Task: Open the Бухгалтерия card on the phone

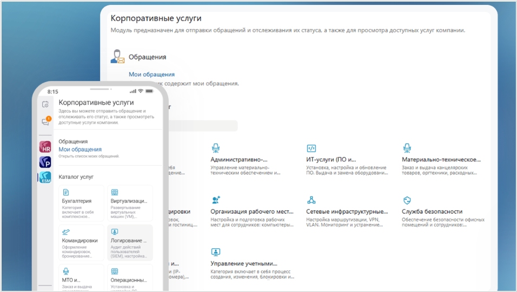Action: [81, 203]
